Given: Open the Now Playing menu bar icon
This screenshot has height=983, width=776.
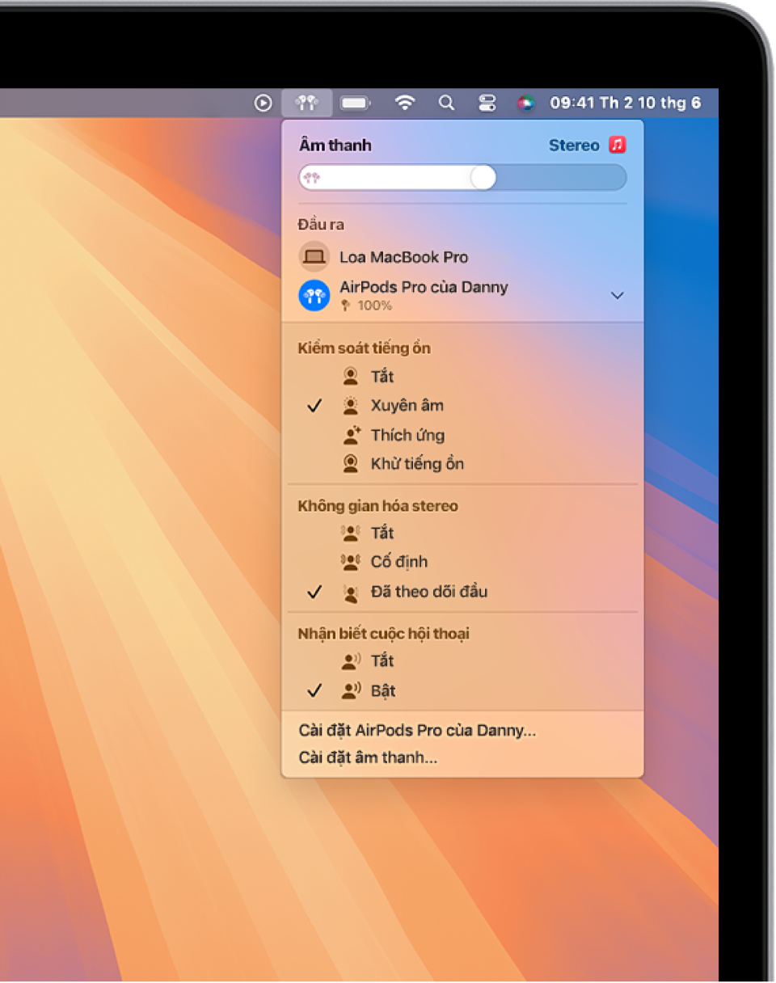Looking at the screenshot, I should coord(263,103).
